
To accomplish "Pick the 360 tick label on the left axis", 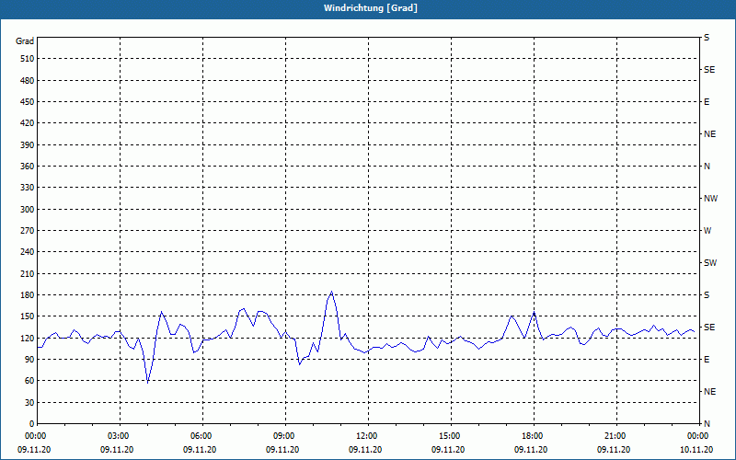I will (x=27, y=167).
